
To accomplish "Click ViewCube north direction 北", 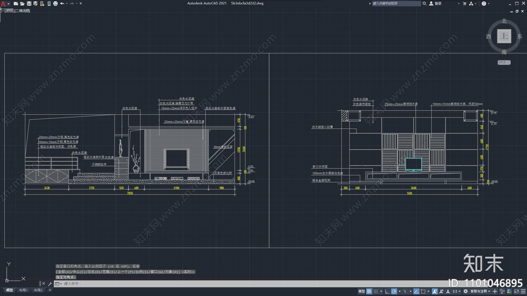I will [504, 21].
